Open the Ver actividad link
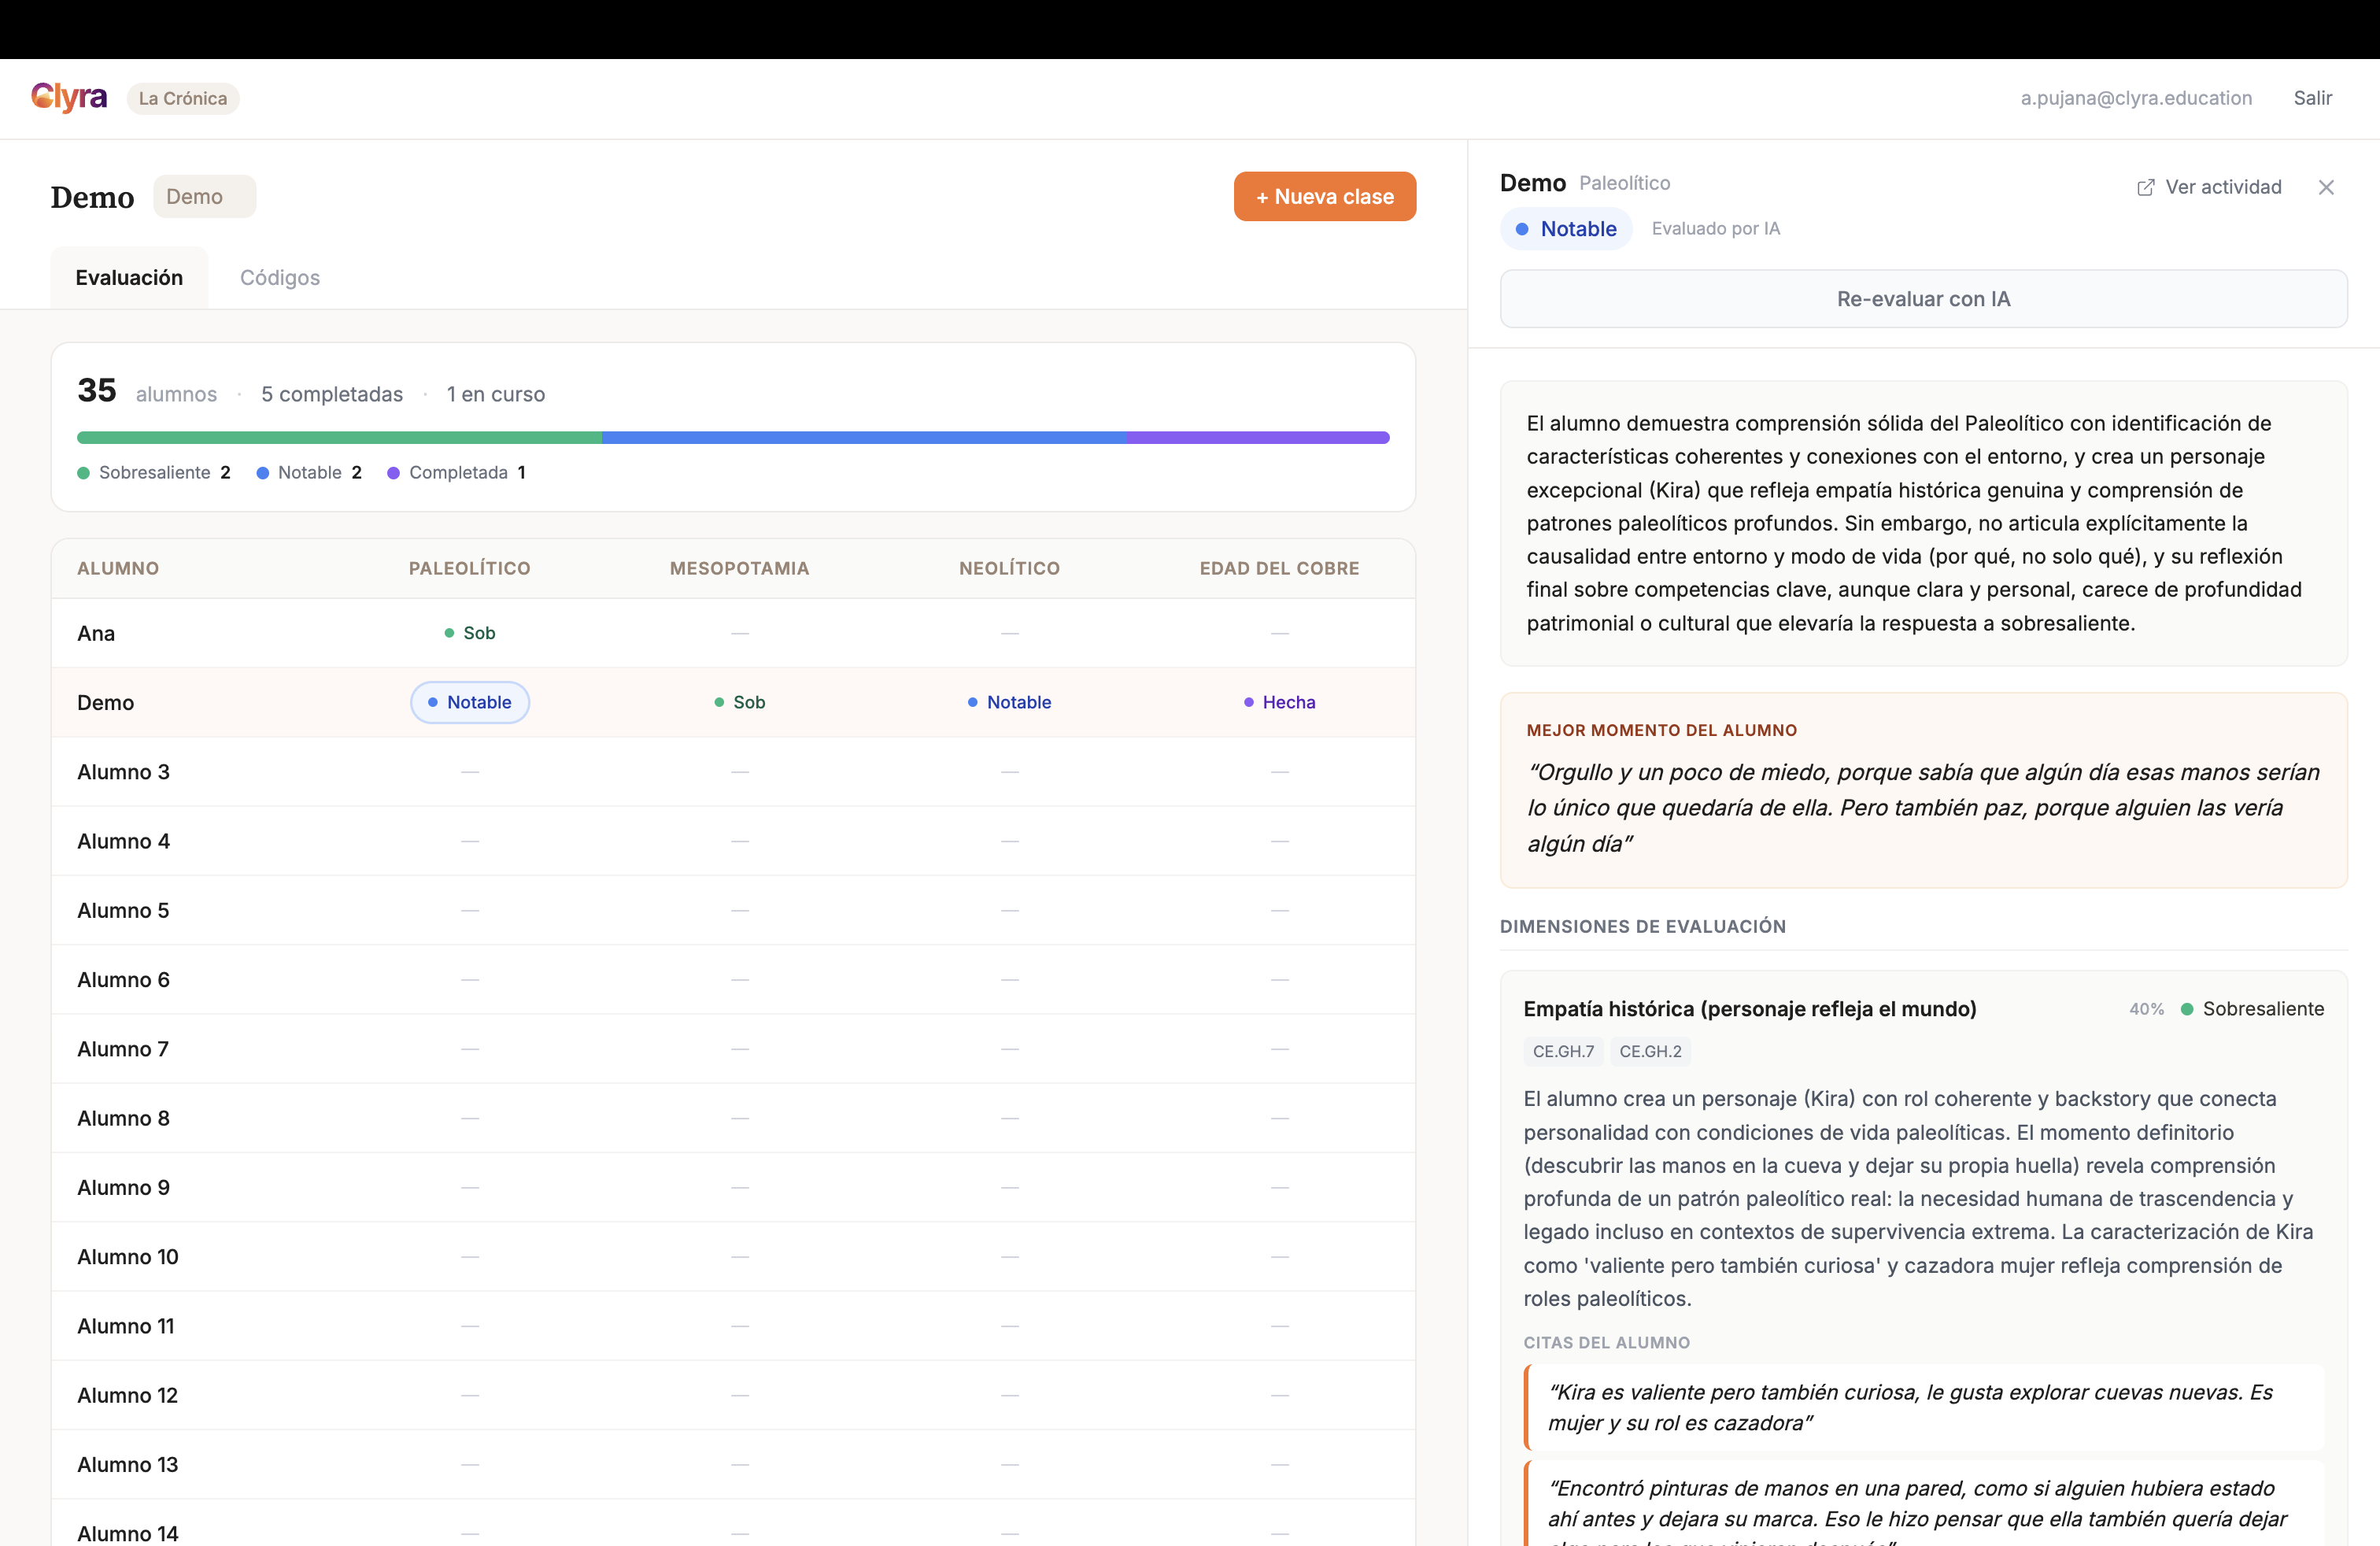This screenshot has width=2380, height=1546. pos(2209,187)
